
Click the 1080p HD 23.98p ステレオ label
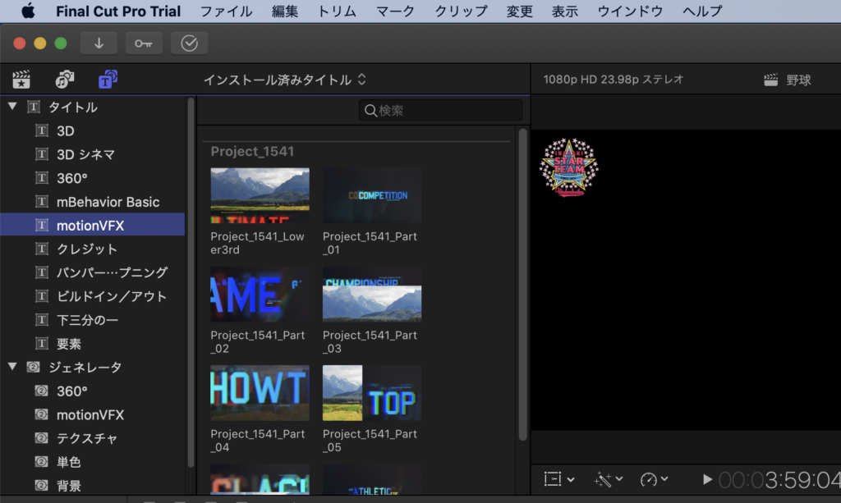point(613,80)
